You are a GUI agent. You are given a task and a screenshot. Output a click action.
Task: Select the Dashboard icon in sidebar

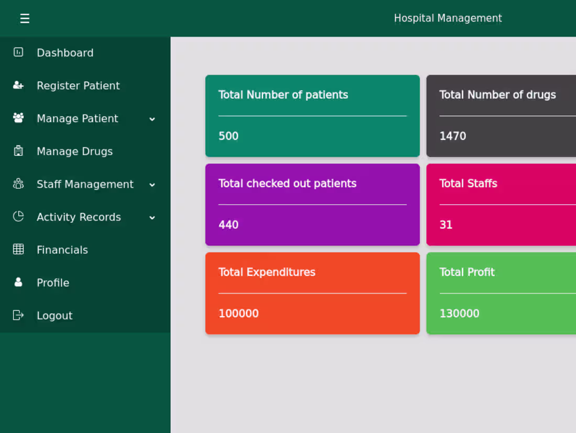18,52
